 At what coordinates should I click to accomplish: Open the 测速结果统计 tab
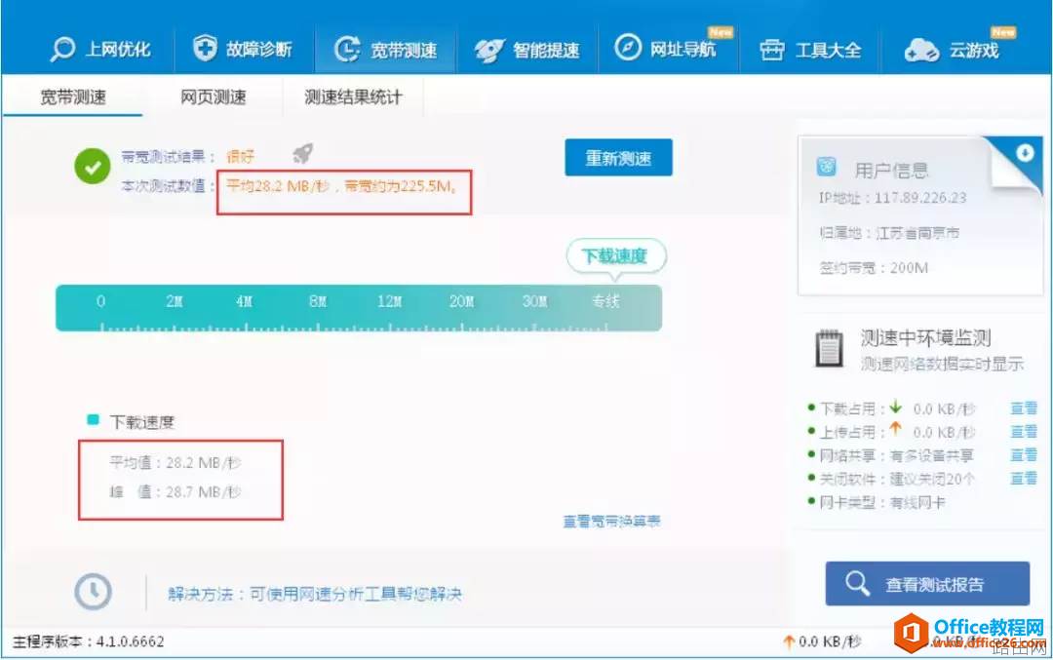click(x=353, y=97)
